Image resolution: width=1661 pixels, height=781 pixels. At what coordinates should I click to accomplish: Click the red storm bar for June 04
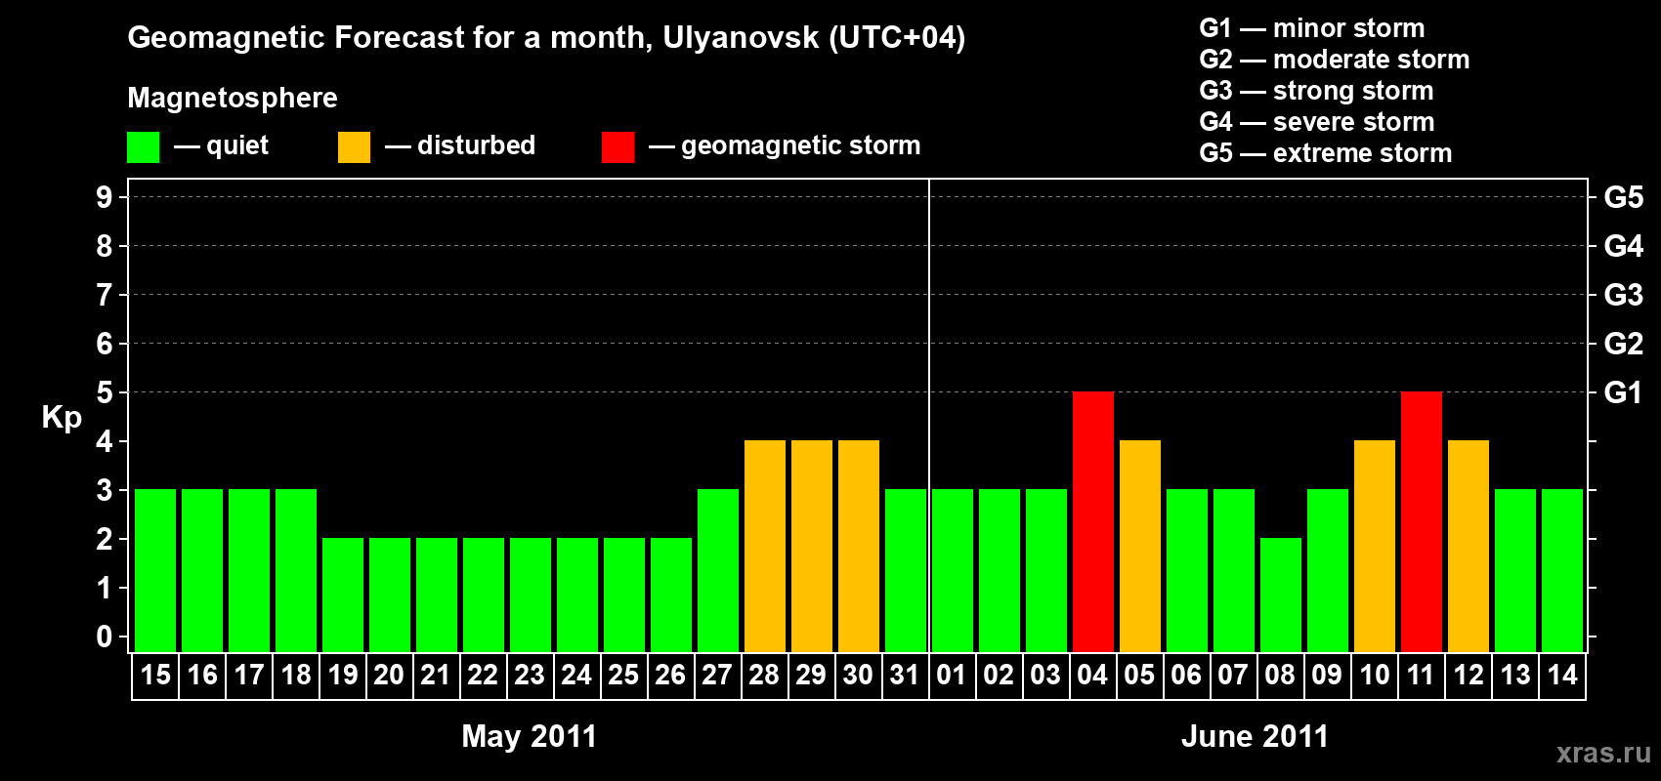pos(1093,522)
